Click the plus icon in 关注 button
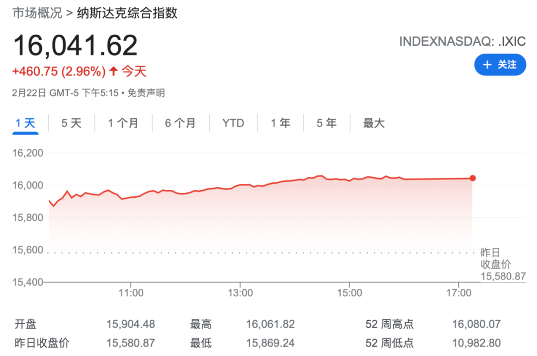Image resolution: width=537 pixels, height=356 pixels. [487, 65]
